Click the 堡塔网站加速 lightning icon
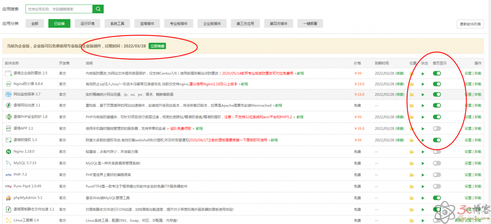Screen dimensions: 491x224 click(8, 106)
